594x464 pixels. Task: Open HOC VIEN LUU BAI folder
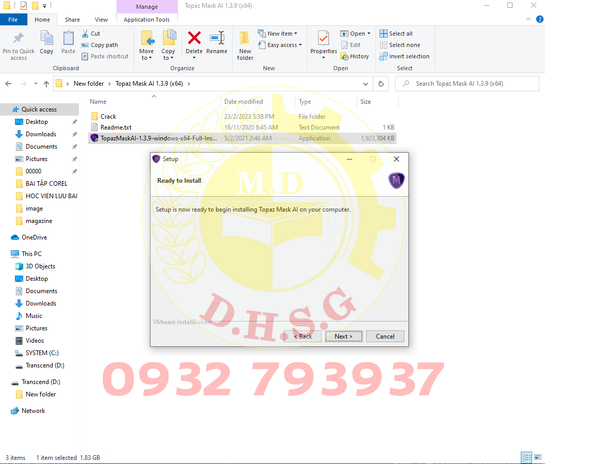(51, 196)
